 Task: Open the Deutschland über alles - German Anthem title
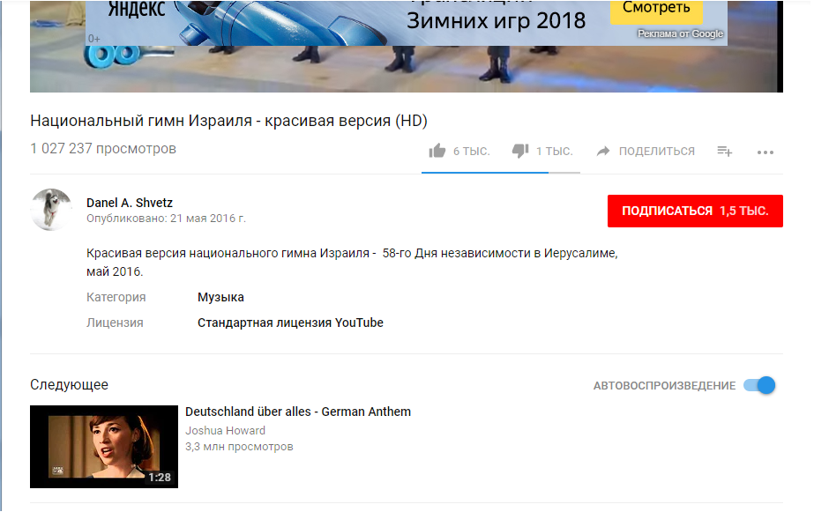point(298,412)
